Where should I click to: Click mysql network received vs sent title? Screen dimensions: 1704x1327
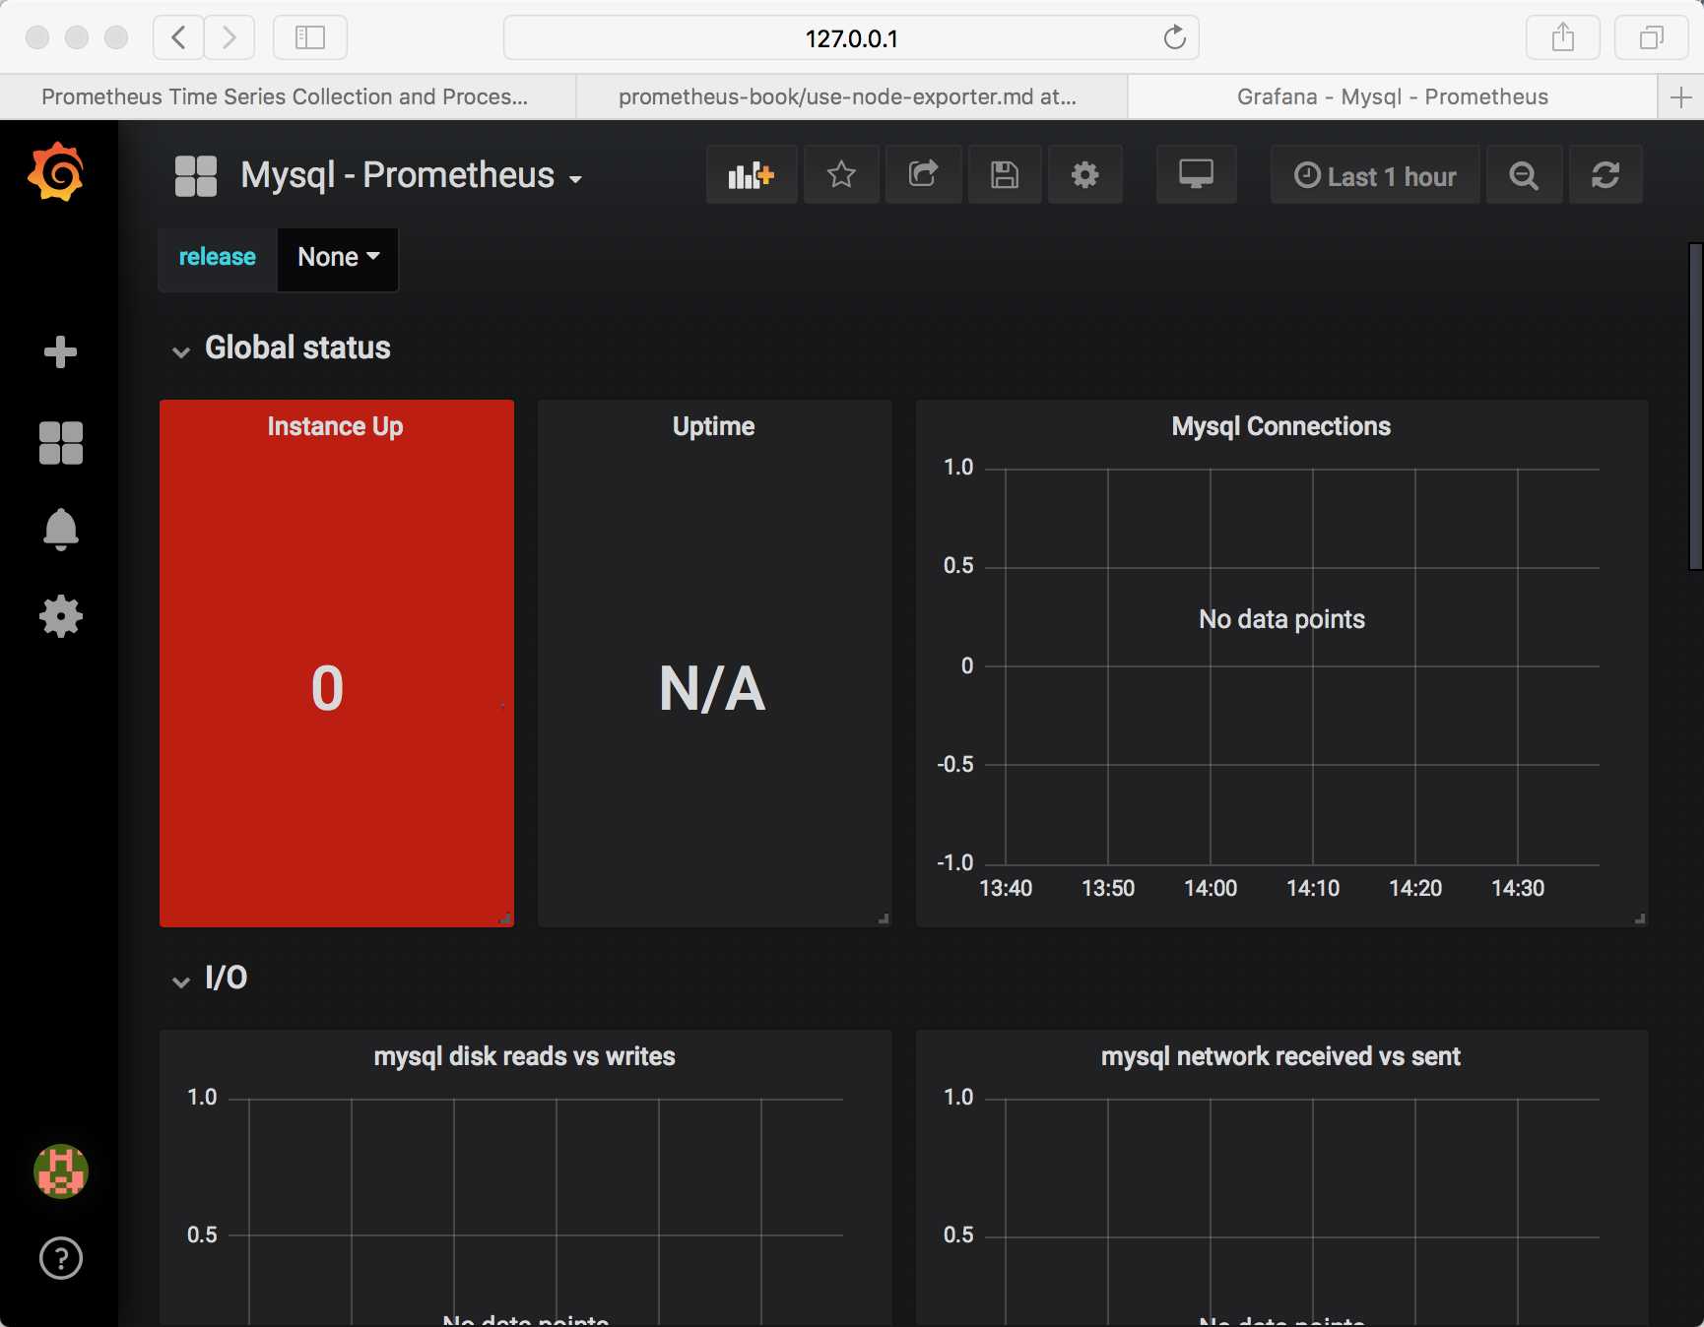point(1281,1056)
